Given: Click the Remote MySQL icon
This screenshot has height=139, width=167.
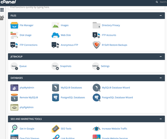Looking at the screenshot, I should [x=14, y=97].
